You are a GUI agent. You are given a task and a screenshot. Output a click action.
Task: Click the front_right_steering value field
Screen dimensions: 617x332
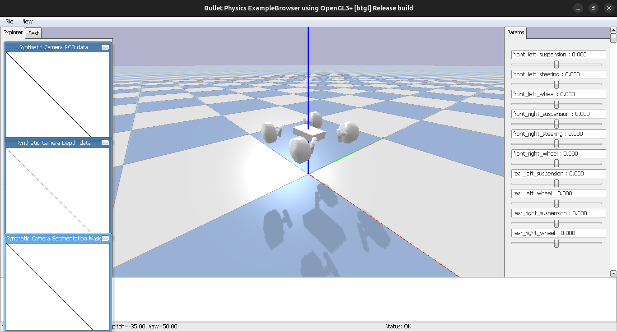click(559, 134)
